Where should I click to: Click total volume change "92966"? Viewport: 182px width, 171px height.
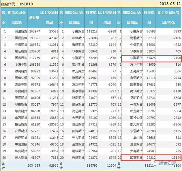tap(54, 166)
